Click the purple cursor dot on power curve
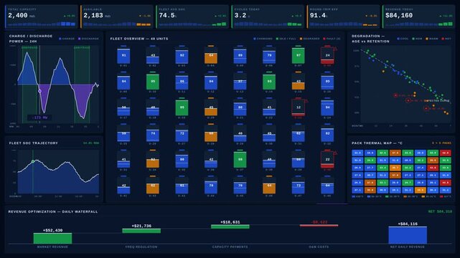Viewport: 460px width, 258px height. (x=40, y=91)
